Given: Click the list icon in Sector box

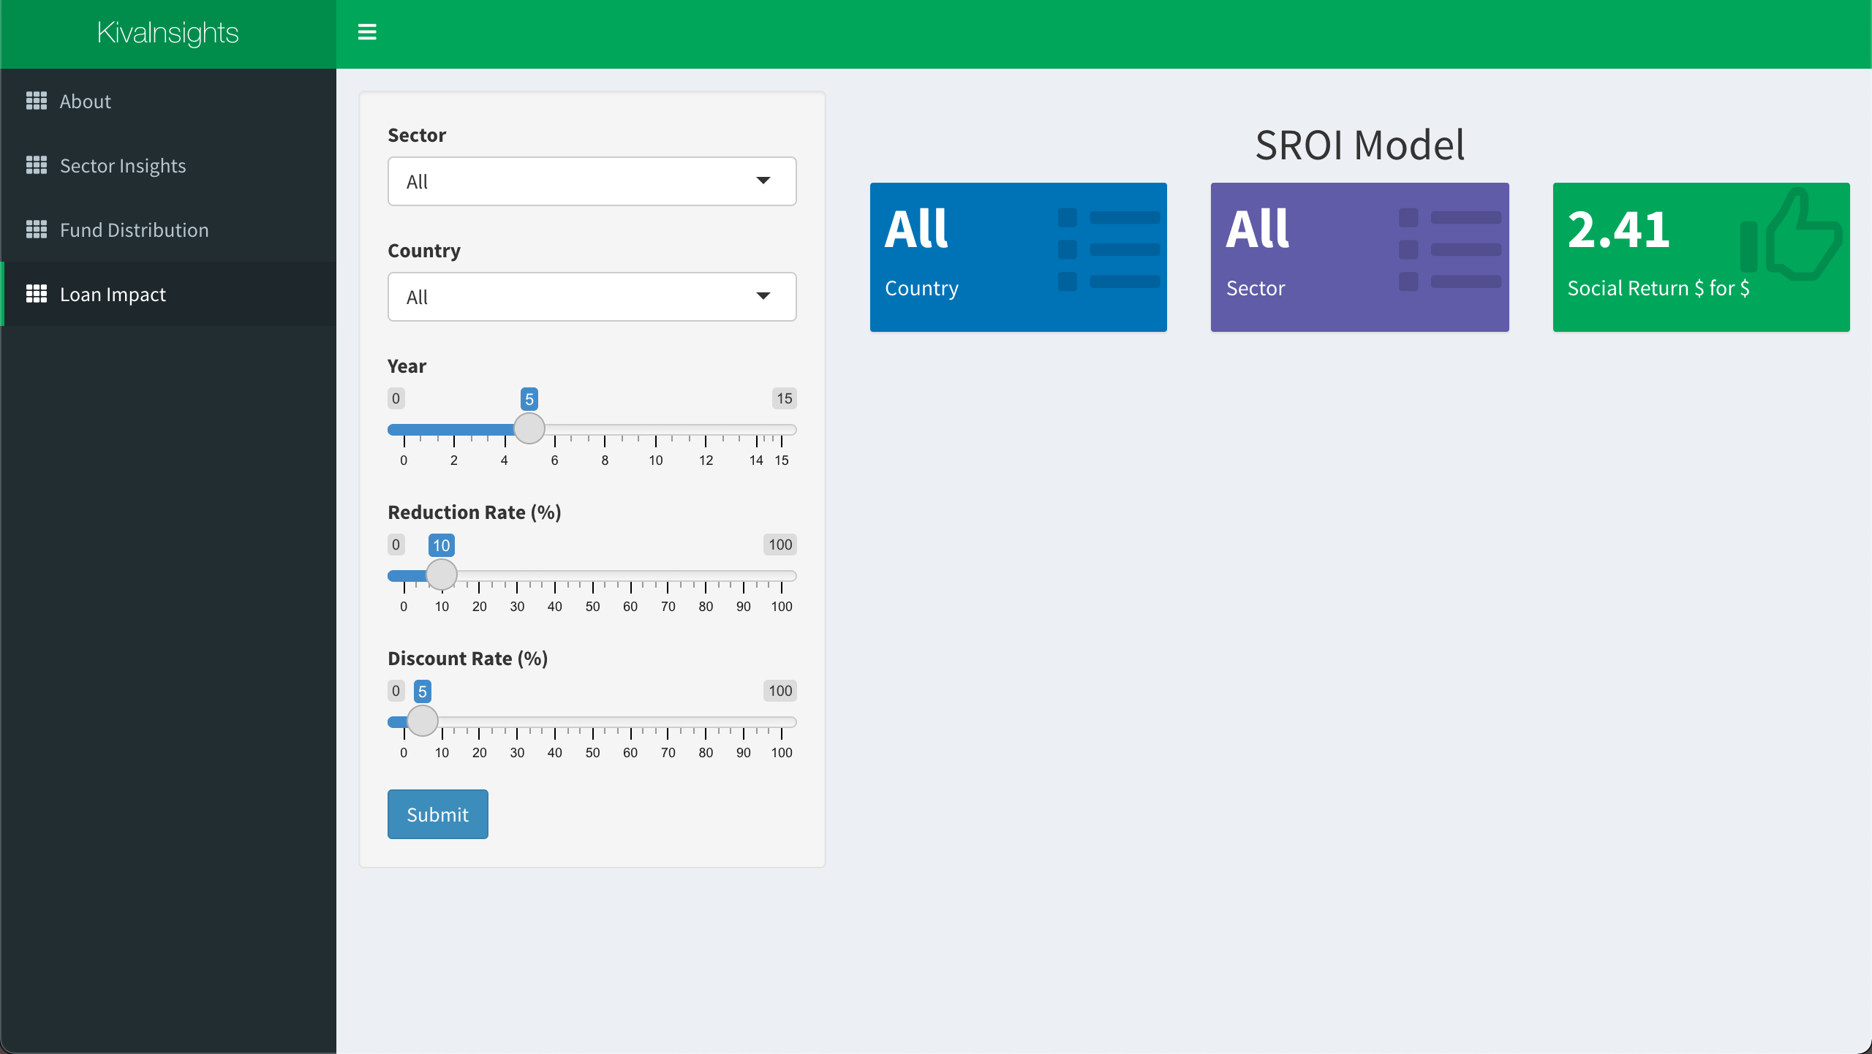Looking at the screenshot, I should (x=1450, y=250).
